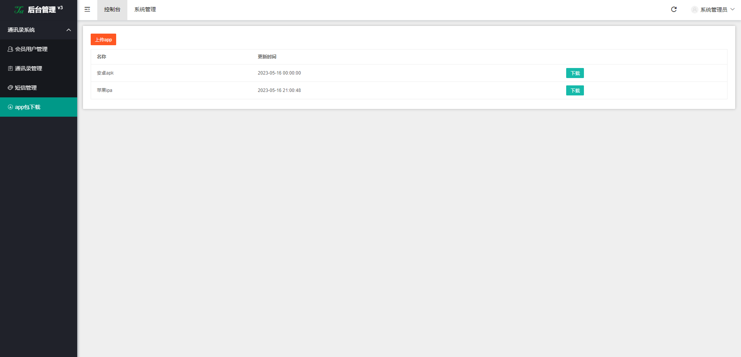Switch to the 控制台 tab
Viewport: 741px width, 357px height.
pyautogui.click(x=112, y=10)
